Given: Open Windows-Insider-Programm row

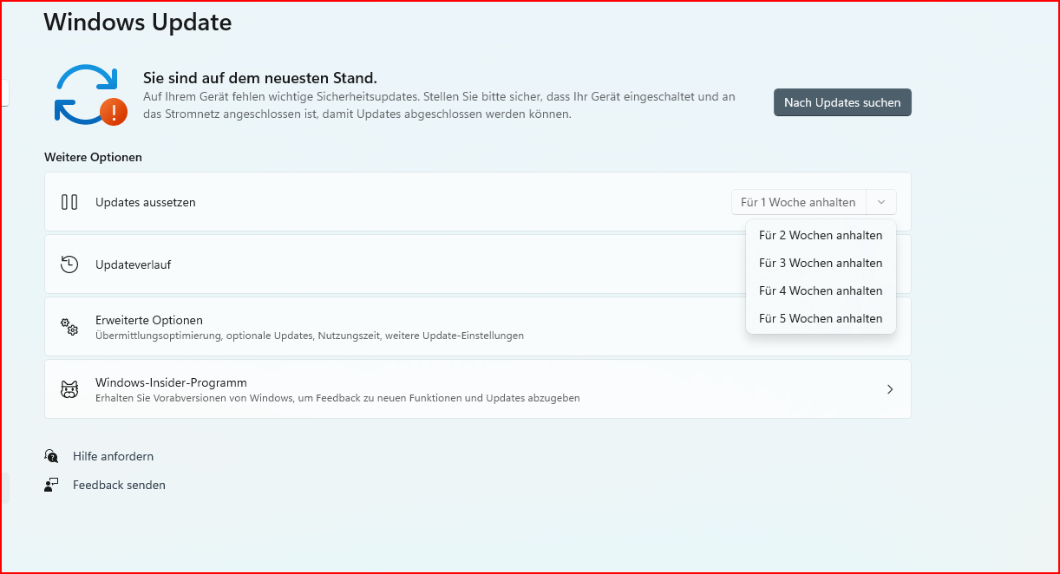Looking at the screenshot, I should pyautogui.click(x=478, y=389).
